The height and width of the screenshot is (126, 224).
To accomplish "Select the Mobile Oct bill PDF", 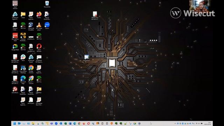I will click(x=15, y=69).
